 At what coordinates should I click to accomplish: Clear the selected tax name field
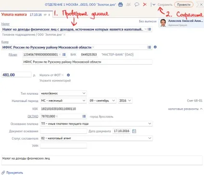(145, 29)
